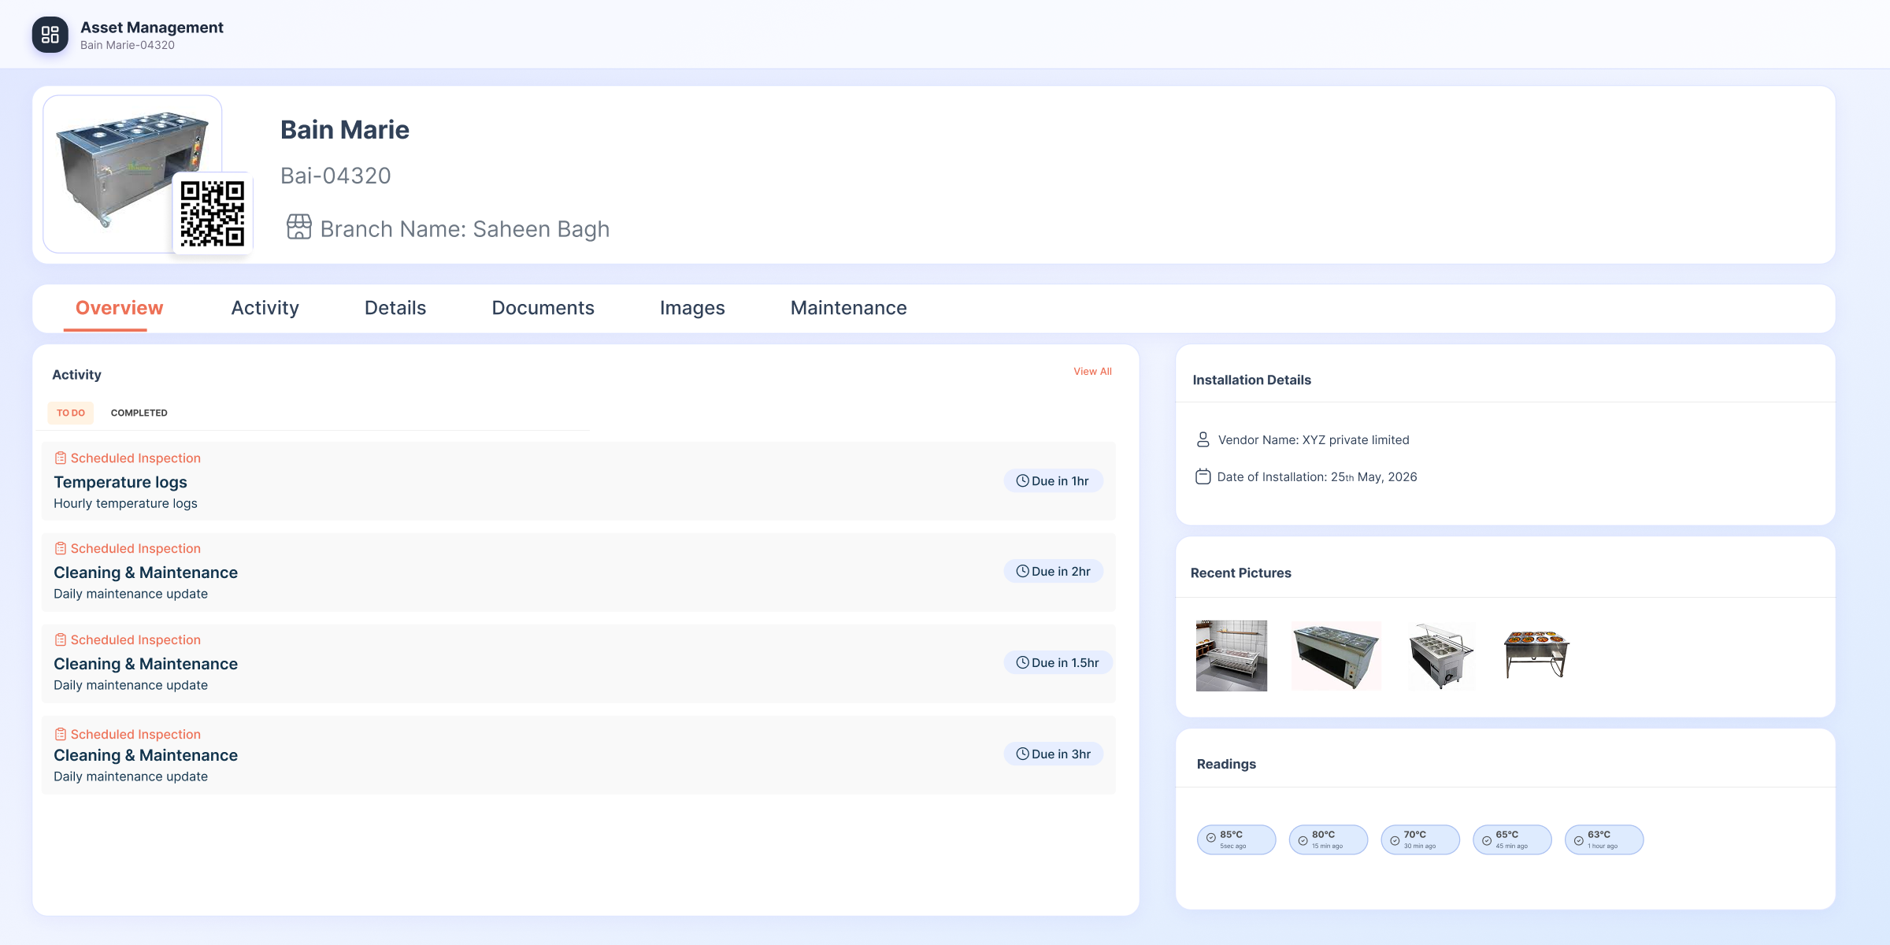This screenshot has height=945, width=1890.
Task: Click View All activity link
Action: pos(1093,371)
